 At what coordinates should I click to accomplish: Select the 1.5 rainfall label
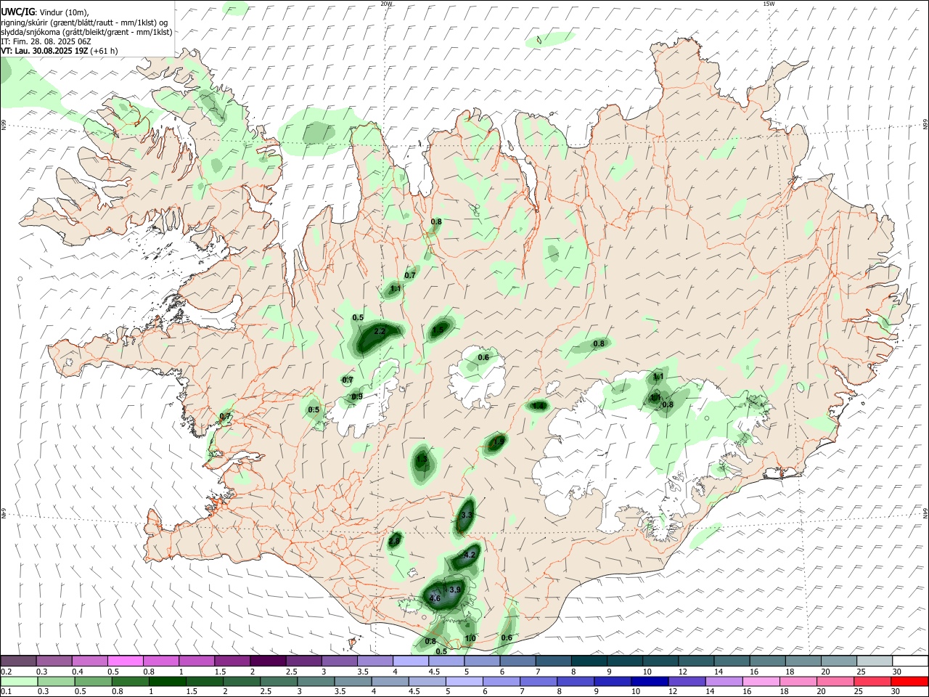[438, 330]
